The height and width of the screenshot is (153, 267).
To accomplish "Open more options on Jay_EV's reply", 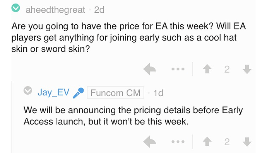I will (x=178, y=141).
